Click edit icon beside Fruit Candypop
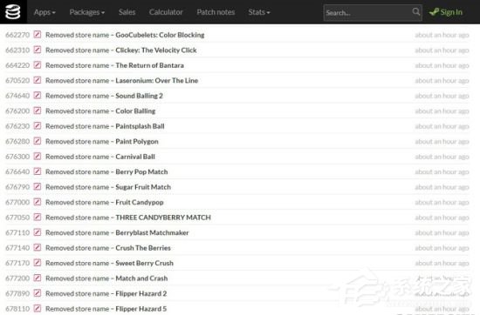This screenshot has height=315, width=480. click(38, 202)
